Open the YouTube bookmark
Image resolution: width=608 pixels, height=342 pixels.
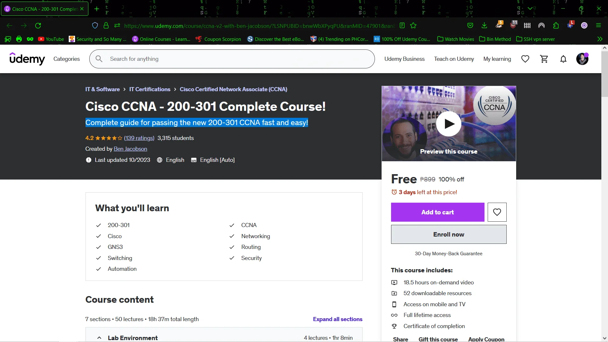click(51, 39)
